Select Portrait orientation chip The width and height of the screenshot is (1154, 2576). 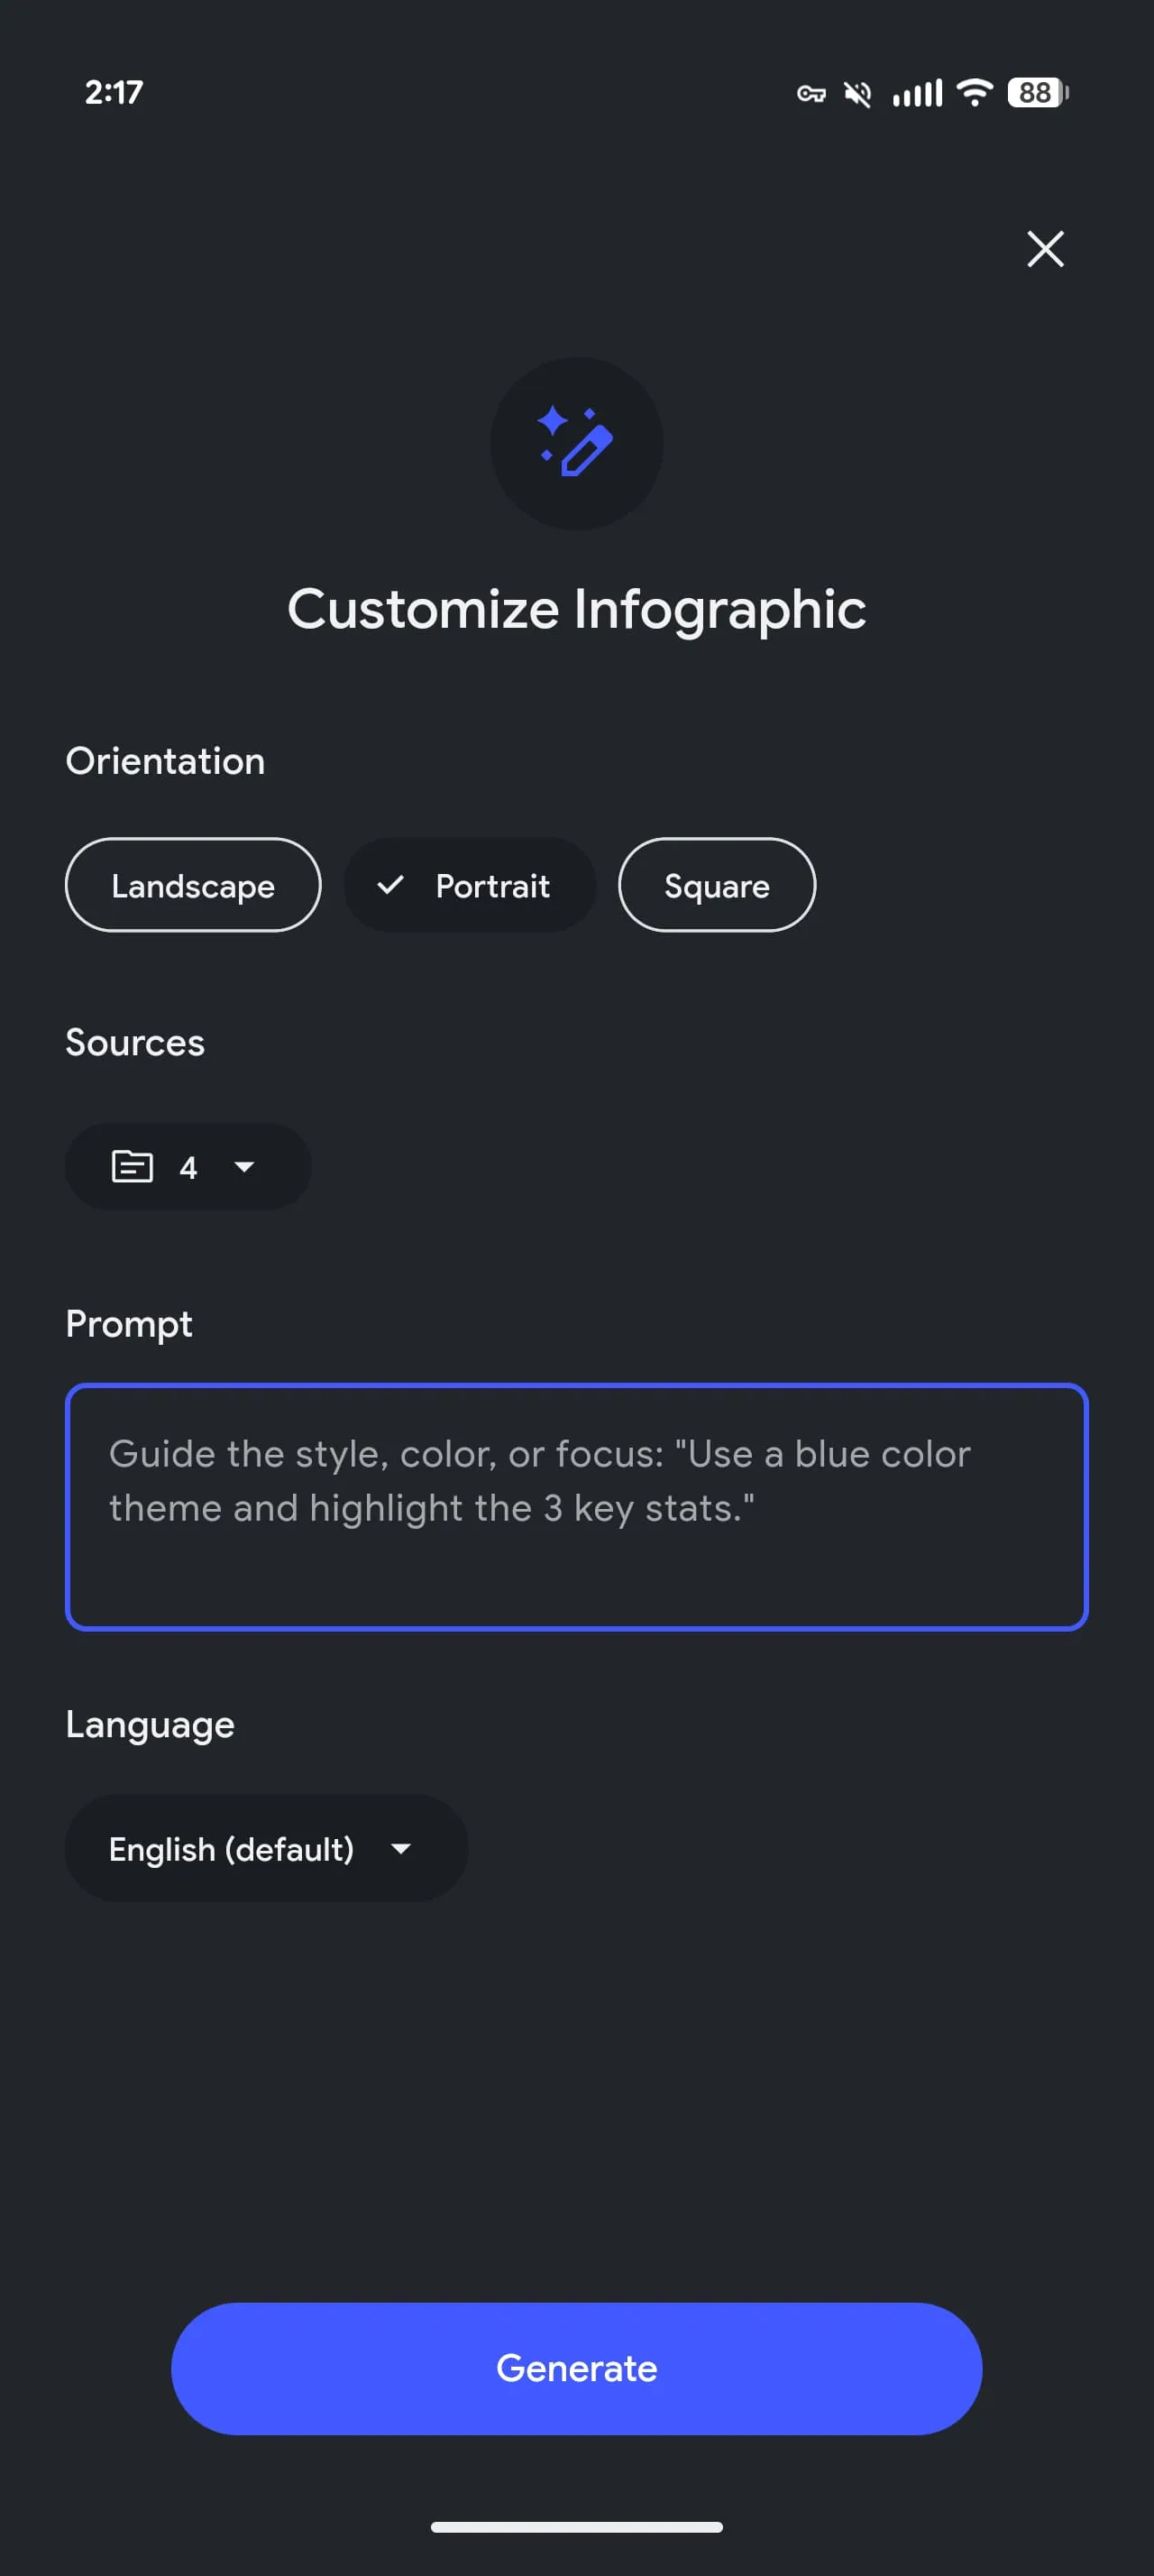(470, 886)
